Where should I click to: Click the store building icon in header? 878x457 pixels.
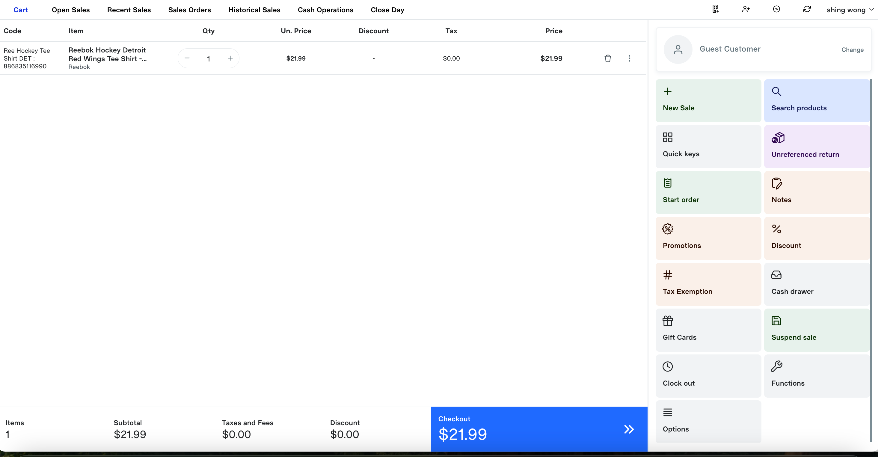715,9
